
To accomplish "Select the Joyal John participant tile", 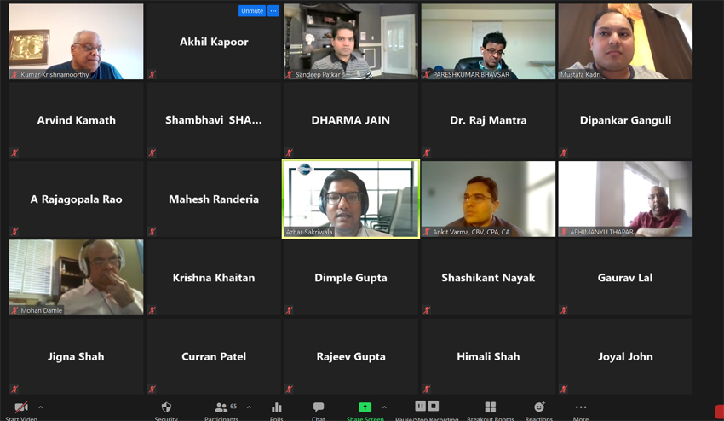I will coord(625,356).
